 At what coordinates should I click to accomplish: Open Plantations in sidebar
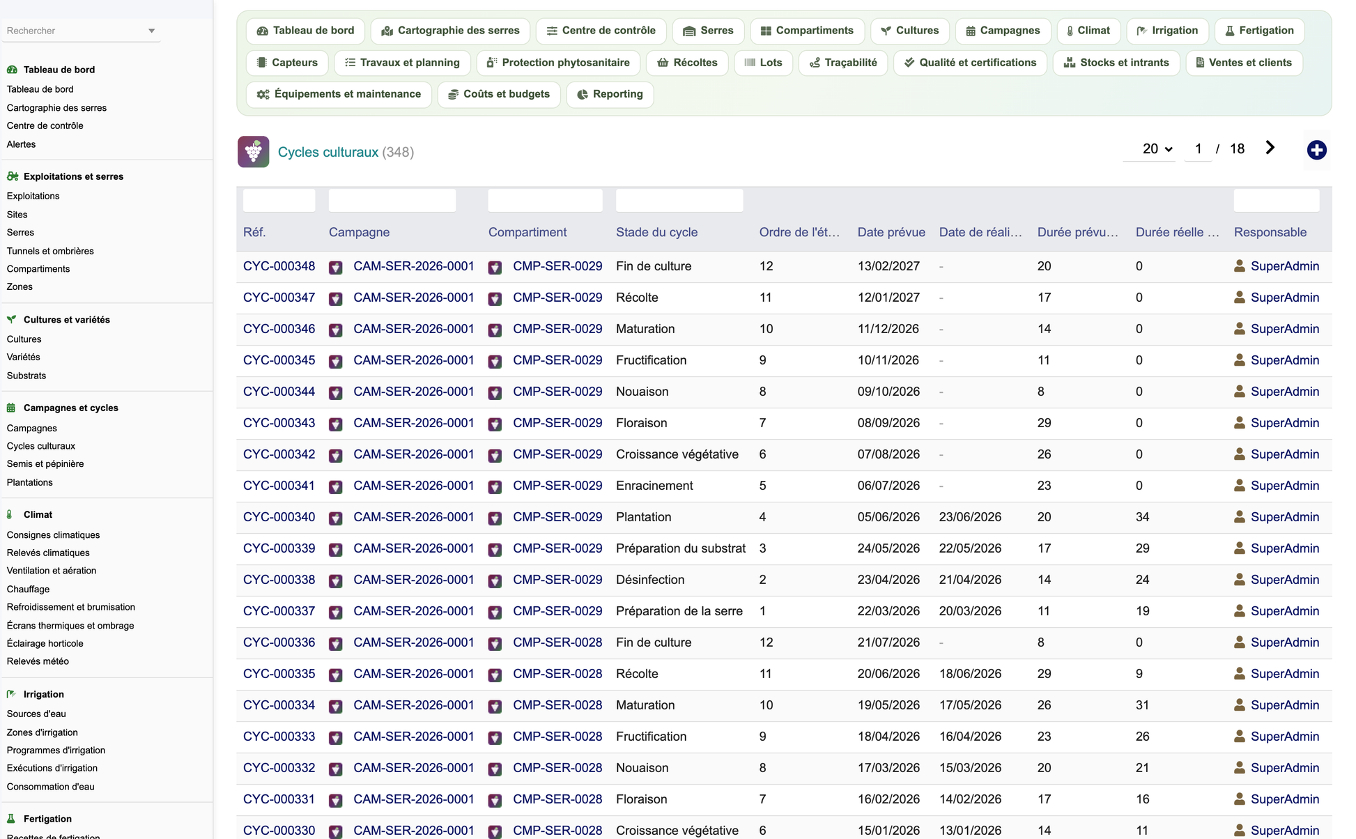(x=29, y=482)
